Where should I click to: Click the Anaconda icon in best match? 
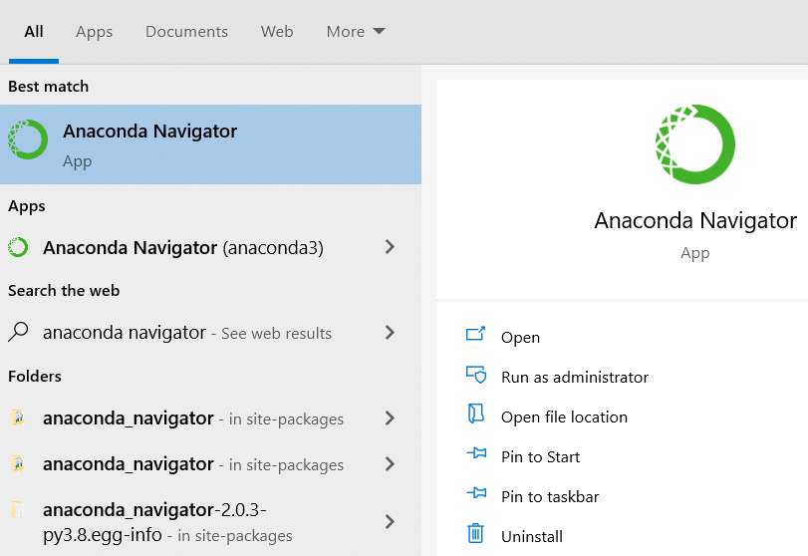[x=28, y=139]
